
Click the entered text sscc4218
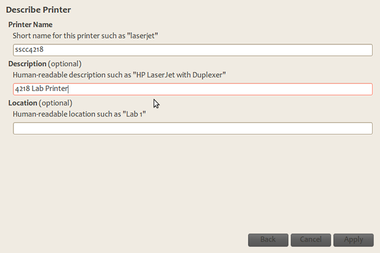(30, 50)
